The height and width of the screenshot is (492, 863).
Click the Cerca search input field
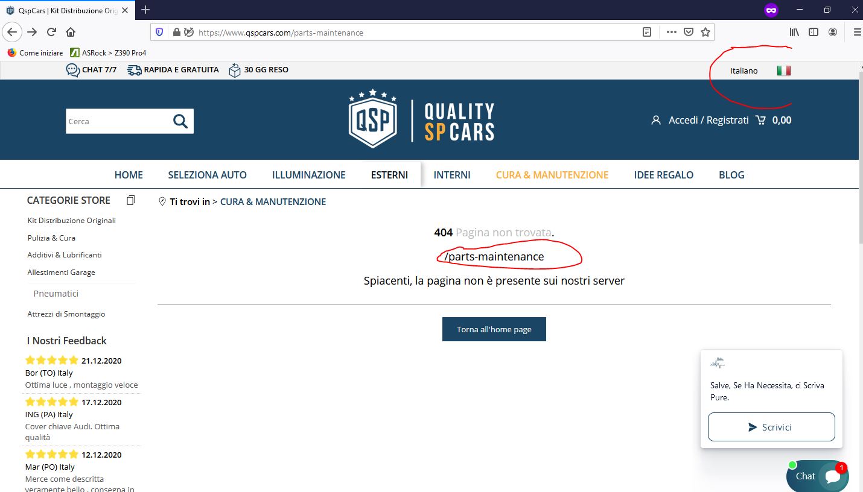pos(118,121)
